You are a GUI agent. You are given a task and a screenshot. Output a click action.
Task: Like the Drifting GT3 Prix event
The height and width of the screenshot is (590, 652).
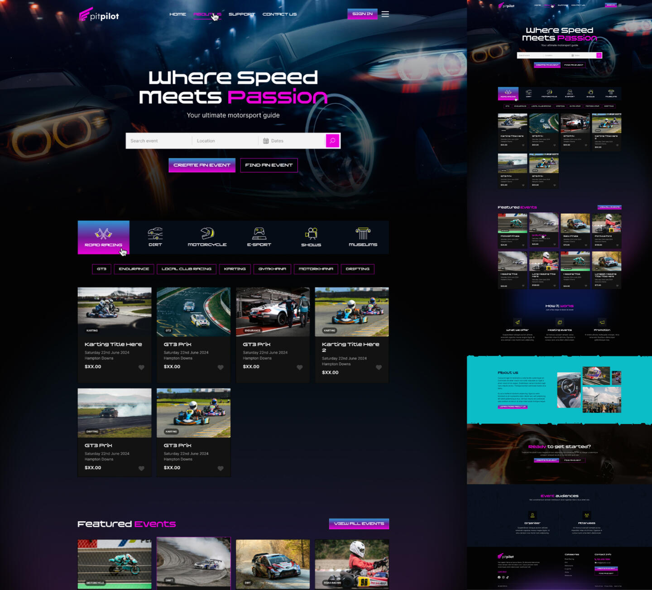[141, 468]
